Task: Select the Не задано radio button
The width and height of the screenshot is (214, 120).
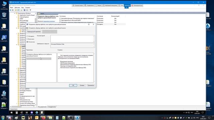Action: coord(27,36)
